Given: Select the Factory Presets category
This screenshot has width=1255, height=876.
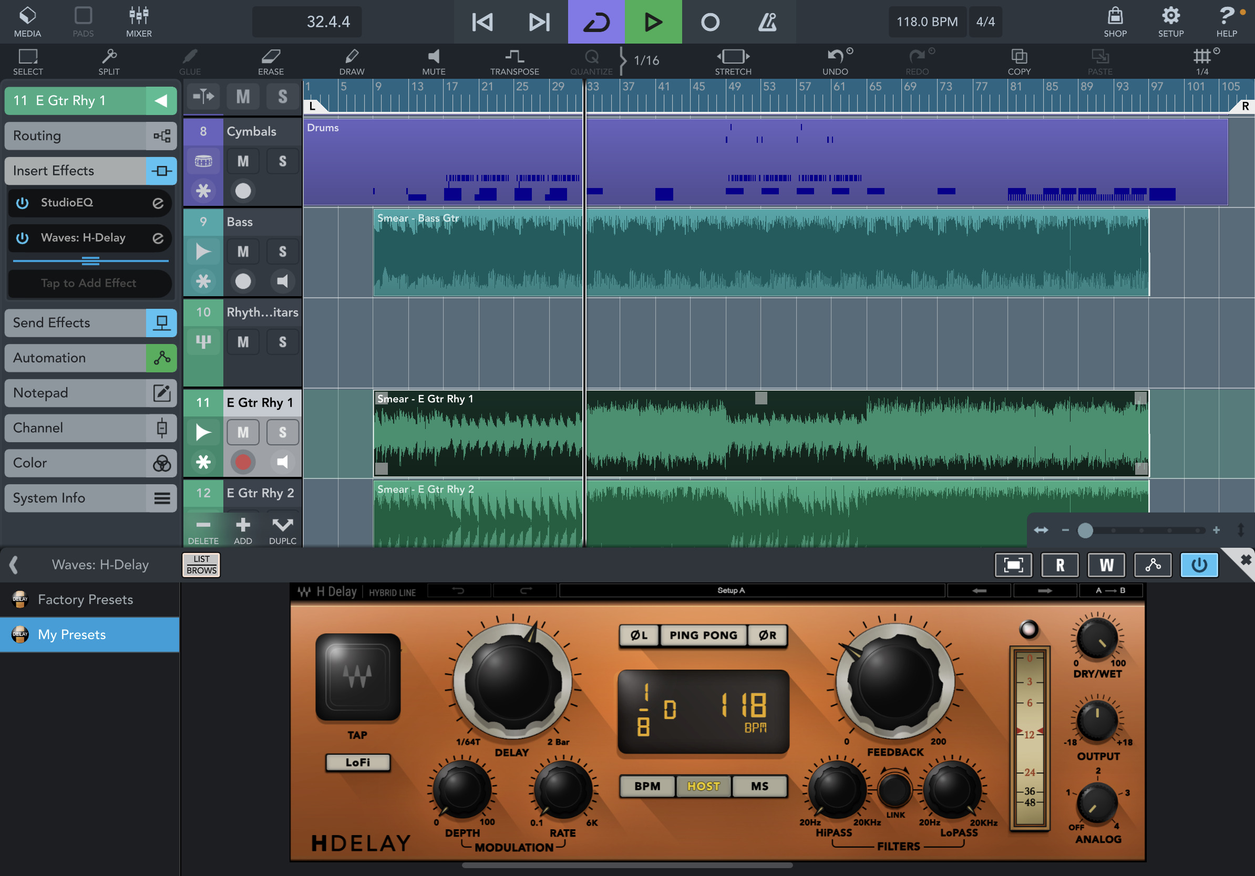Looking at the screenshot, I should (x=90, y=600).
